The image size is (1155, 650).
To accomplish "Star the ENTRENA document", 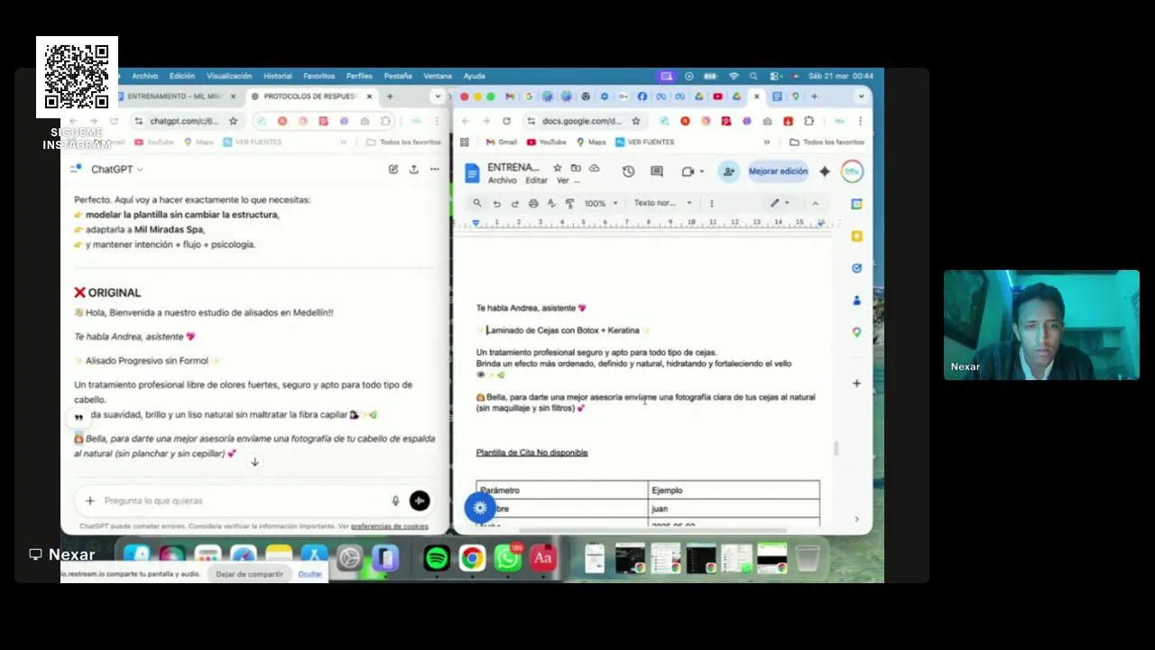I will [x=557, y=168].
